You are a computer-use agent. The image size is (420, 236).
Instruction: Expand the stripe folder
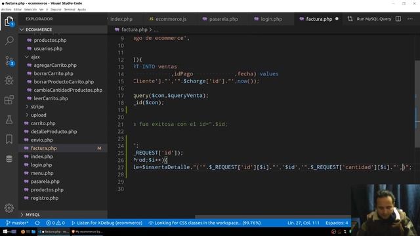click(27, 106)
